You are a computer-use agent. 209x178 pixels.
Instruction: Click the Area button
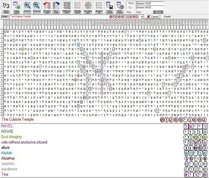click(x=158, y=12)
